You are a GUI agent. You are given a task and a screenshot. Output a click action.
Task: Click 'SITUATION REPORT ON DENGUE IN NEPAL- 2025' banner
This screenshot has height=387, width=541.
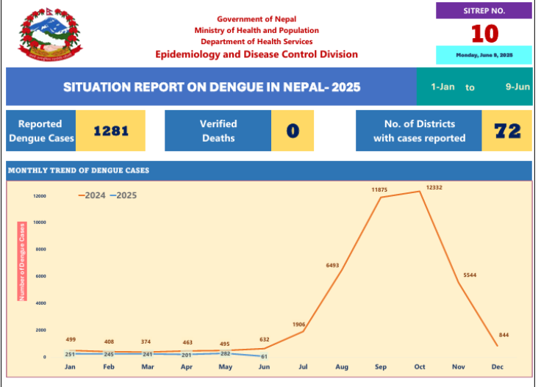[212, 87]
